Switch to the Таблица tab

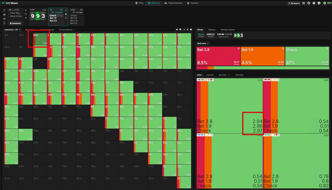pyautogui.click(x=212, y=30)
